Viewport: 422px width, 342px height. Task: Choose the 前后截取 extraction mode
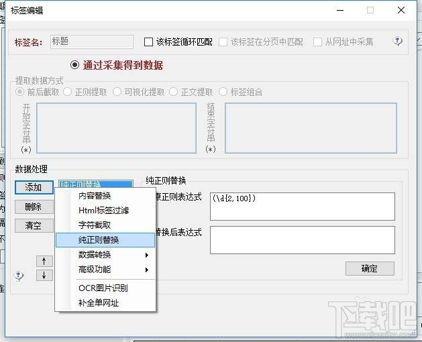point(19,92)
